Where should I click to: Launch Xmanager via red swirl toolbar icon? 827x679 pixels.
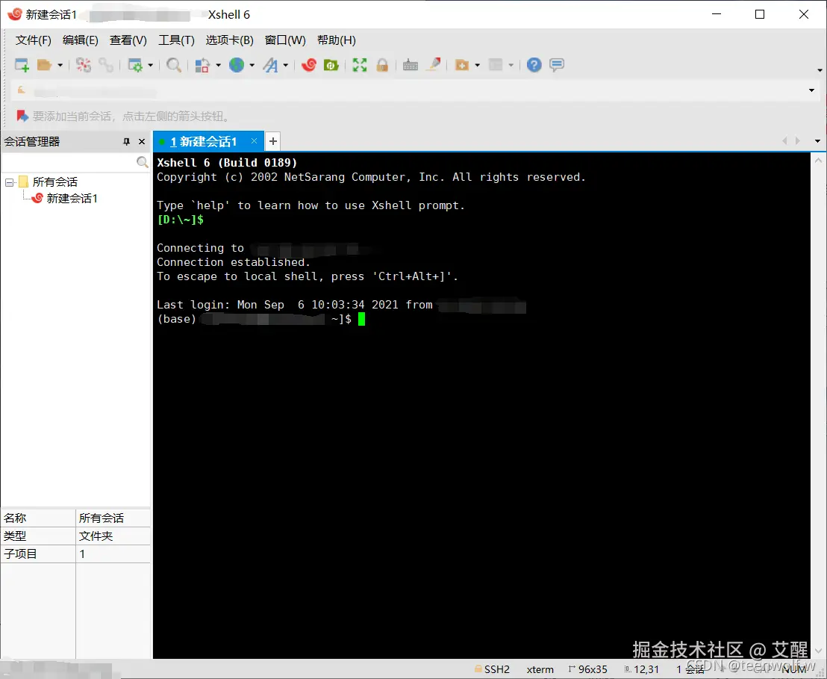(308, 65)
